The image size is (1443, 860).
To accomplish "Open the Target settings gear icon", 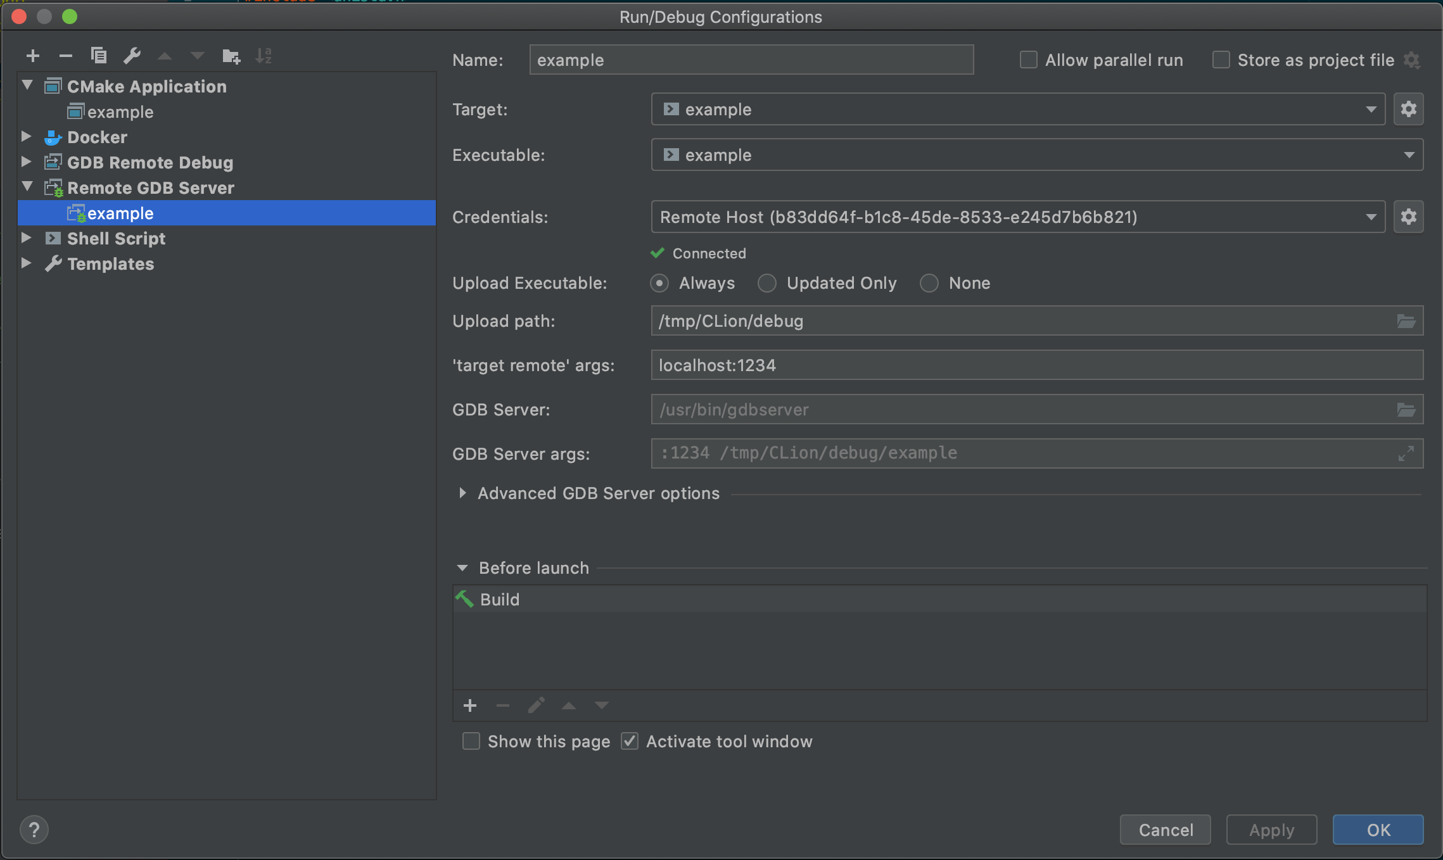I will [x=1408, y=109].
